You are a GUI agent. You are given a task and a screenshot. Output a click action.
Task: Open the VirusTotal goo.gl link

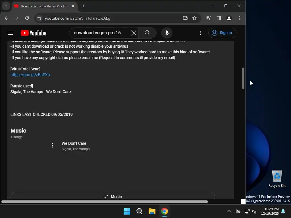[x=30, y=75]
